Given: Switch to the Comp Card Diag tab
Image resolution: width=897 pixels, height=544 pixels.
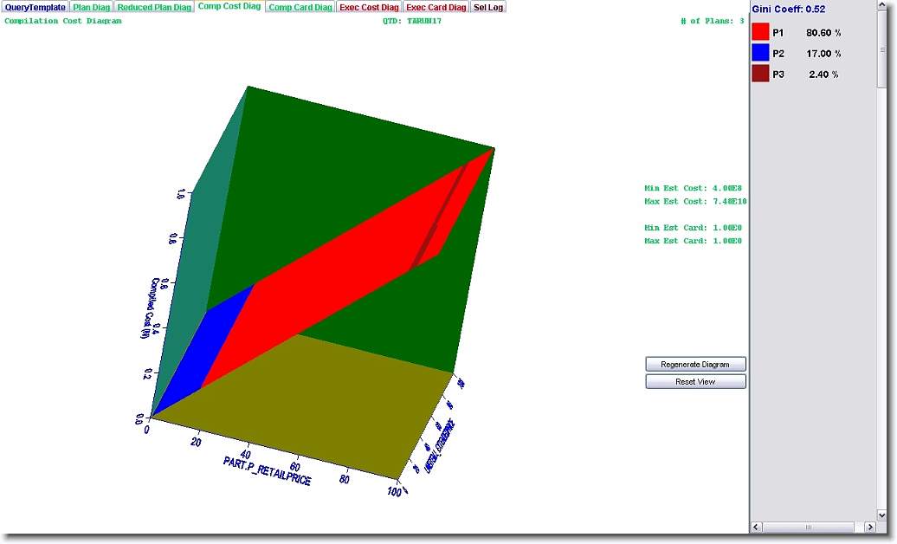Looking at the screenshot, I should tap(300, 7).
